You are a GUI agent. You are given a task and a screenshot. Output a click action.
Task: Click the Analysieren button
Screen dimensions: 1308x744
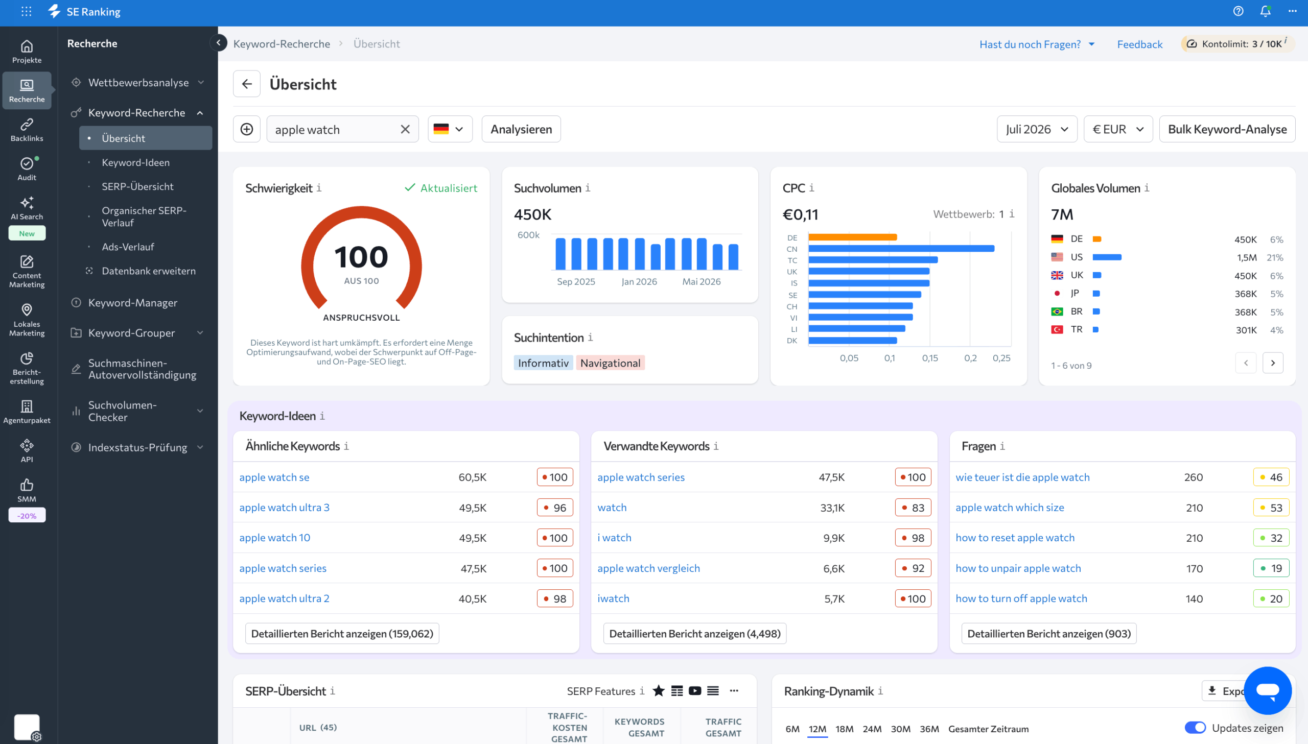pos(521,129)
